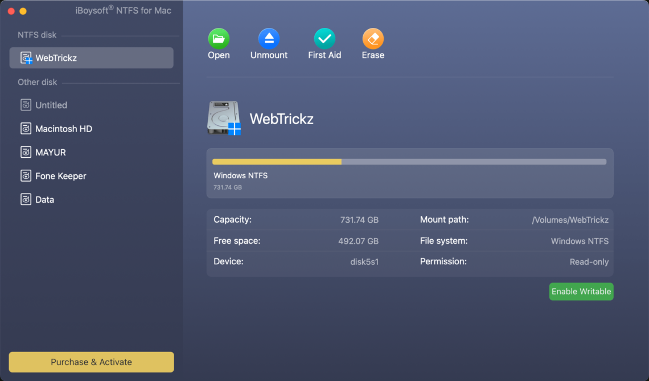Screen dimensions: 649x381
Task: Select WebTrickz NTFS disk in sidebar
Action: [x=92, y=58]
